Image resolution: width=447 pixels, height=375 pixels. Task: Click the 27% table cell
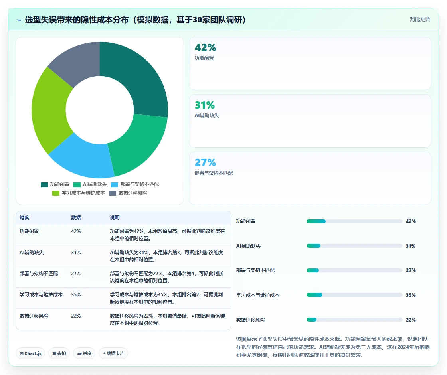76,274
